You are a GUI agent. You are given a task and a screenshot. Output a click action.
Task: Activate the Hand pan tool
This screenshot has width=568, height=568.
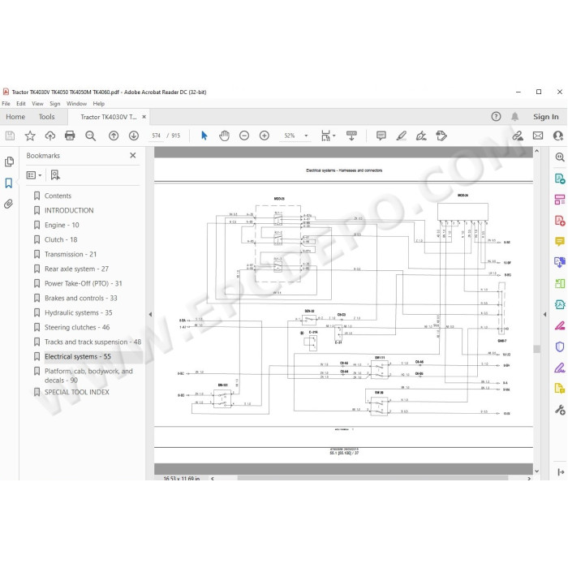tap(224, 136)
